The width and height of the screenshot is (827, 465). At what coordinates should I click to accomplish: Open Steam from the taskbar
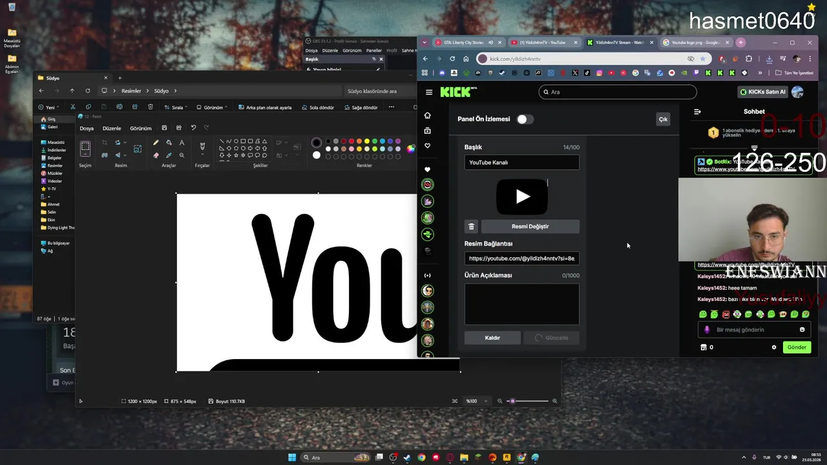(x=407, y=457)
